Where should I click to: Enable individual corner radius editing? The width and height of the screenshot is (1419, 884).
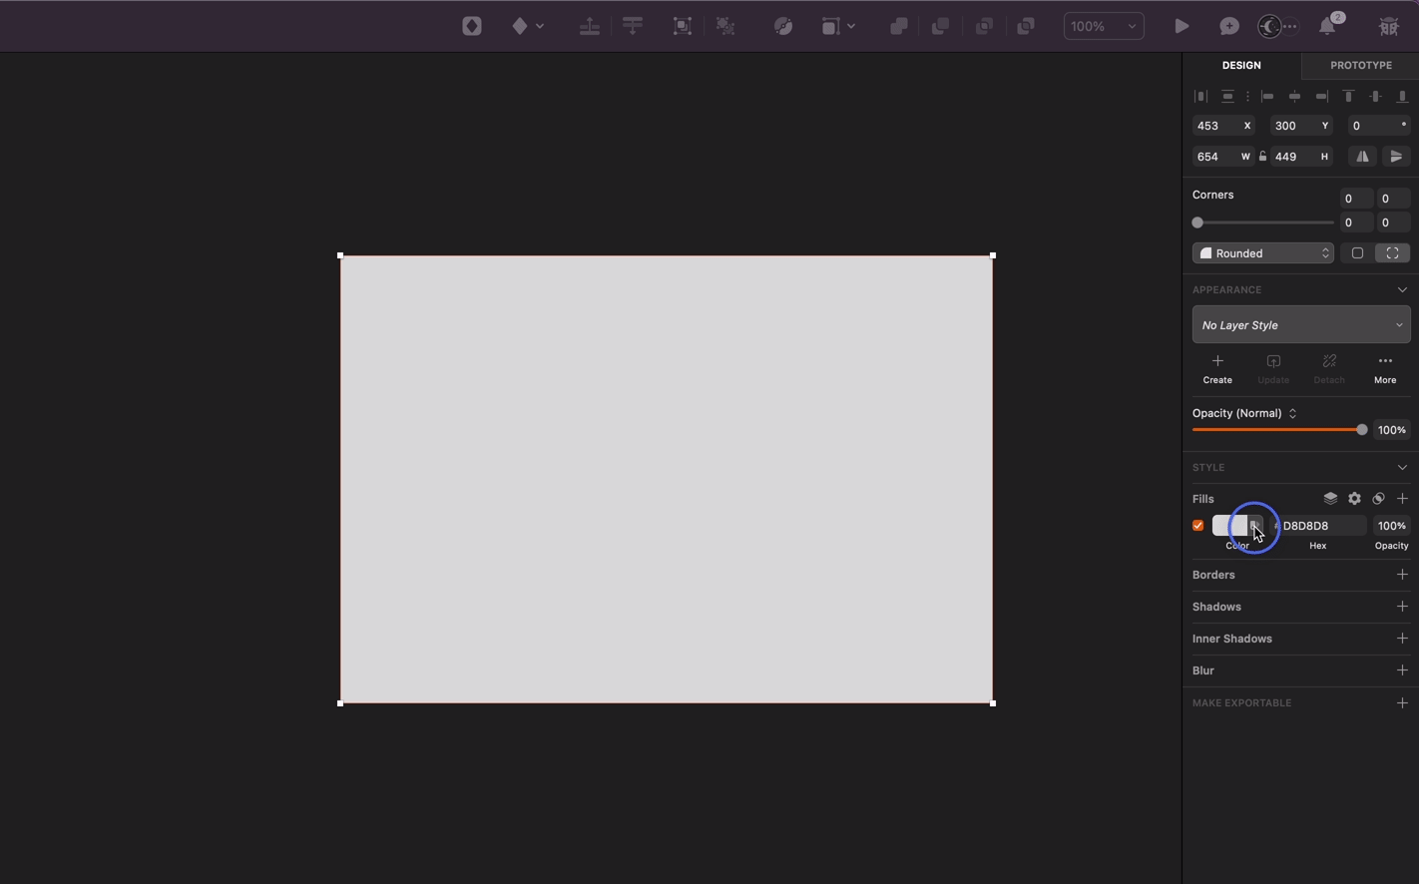(x=1392, y=252)
